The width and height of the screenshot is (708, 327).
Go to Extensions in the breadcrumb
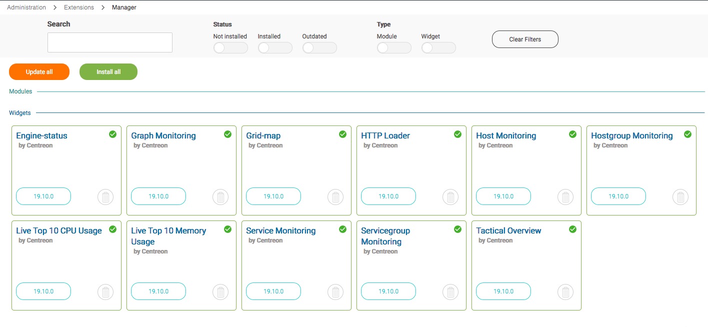(79, 7)
